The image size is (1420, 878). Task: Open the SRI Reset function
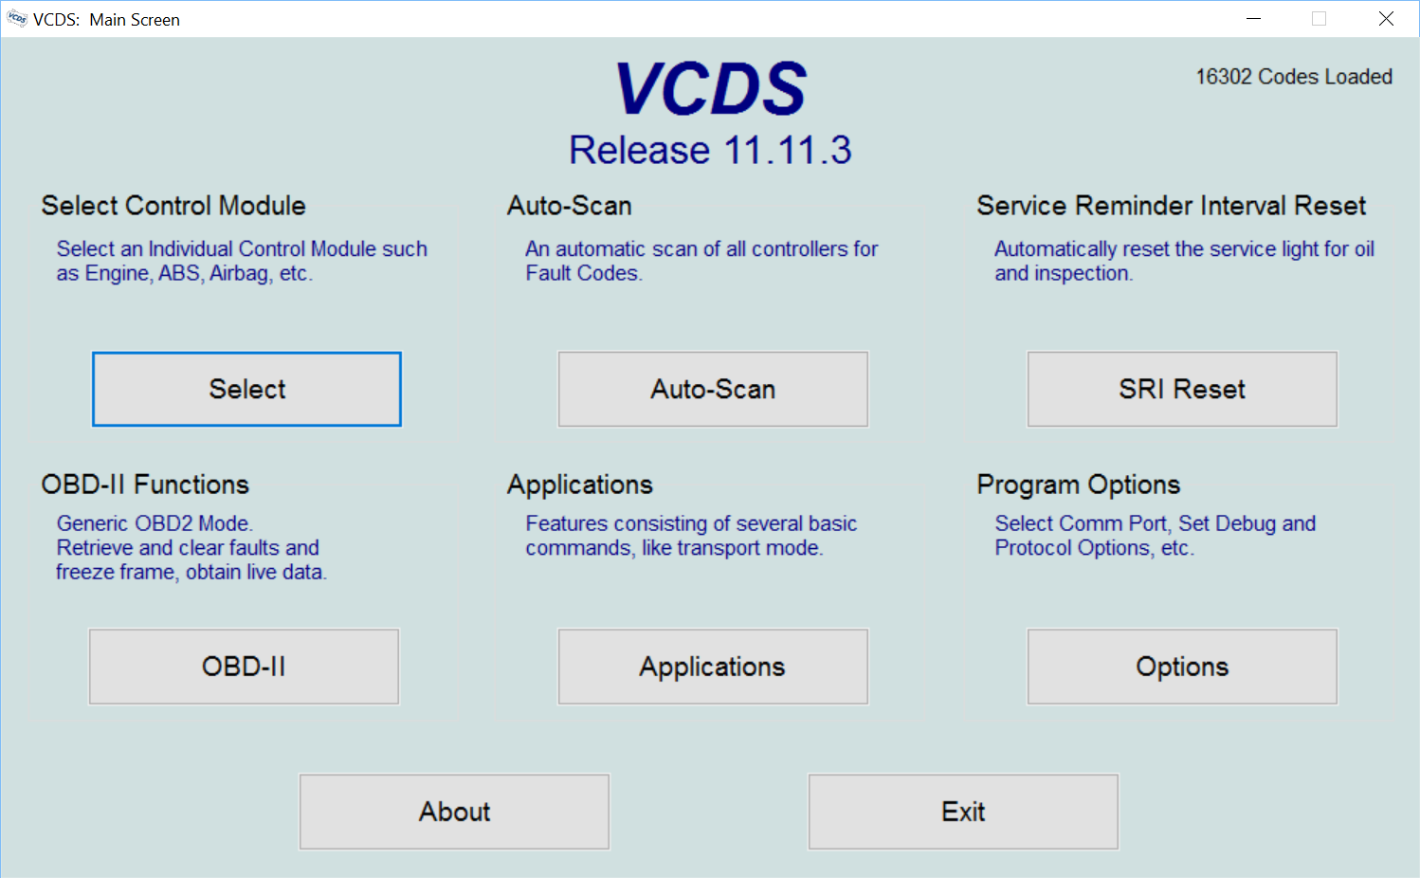tap(1182, 389)
